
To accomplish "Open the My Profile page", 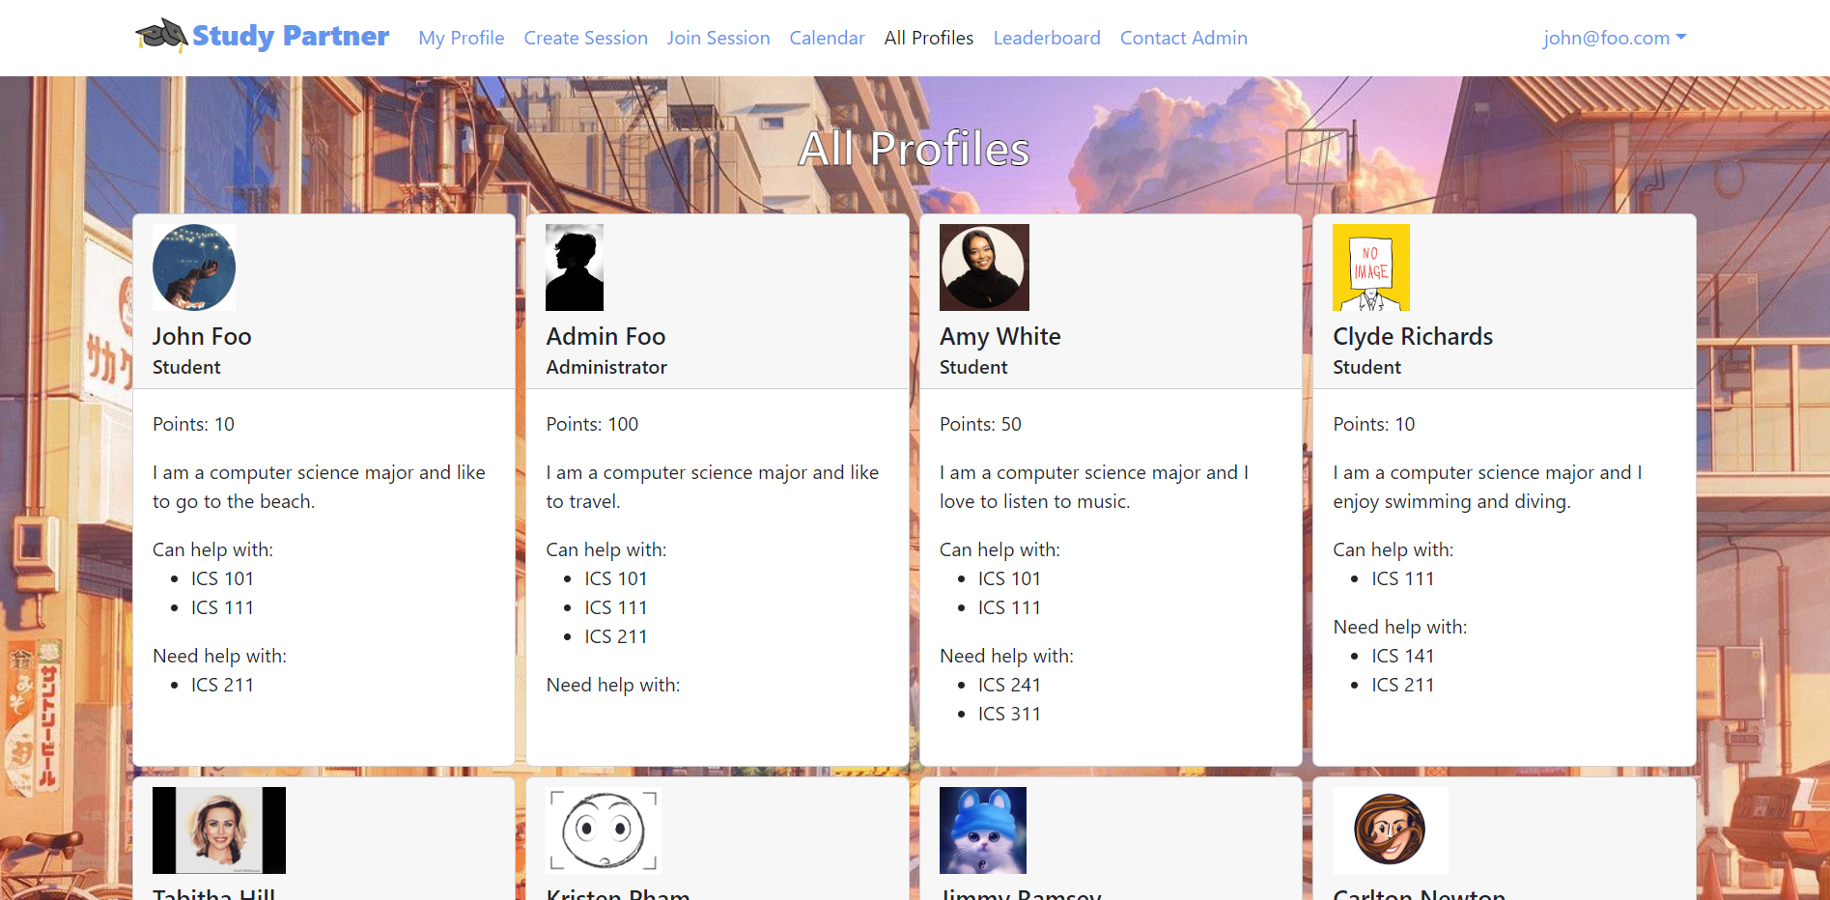I will coord(461,38).
